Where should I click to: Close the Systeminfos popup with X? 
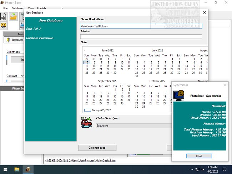coord(225,85)
